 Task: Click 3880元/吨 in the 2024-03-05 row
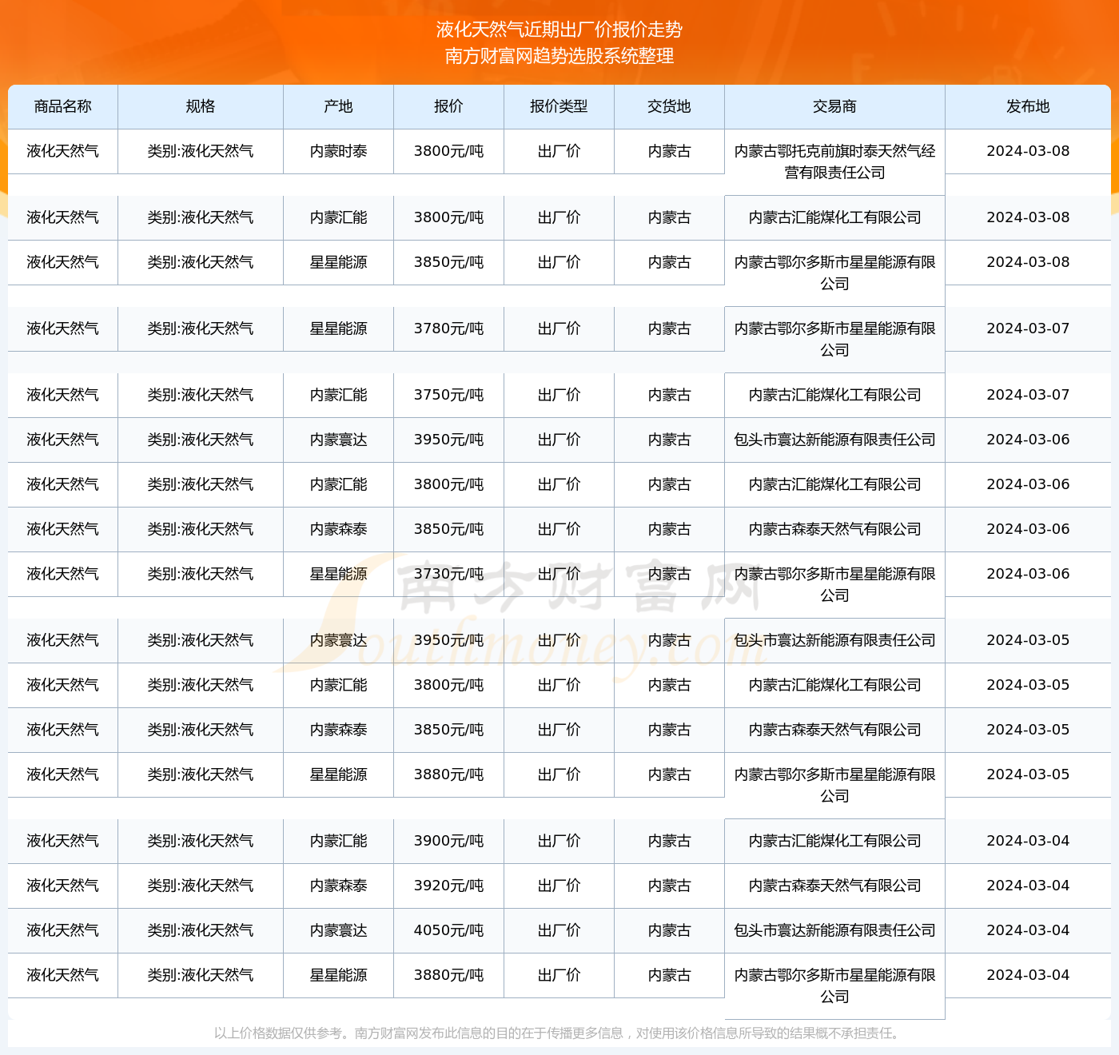[449, 774]
